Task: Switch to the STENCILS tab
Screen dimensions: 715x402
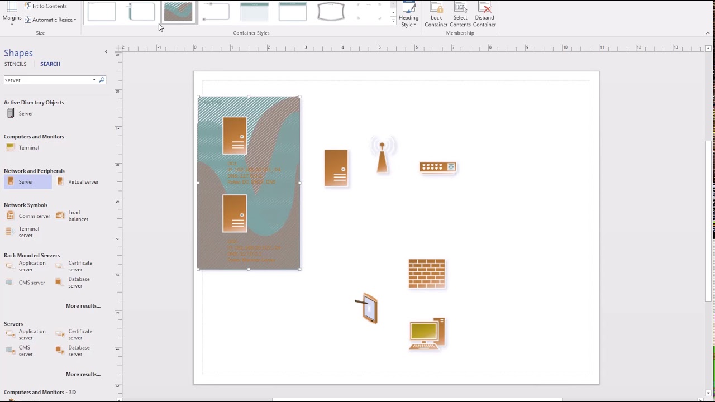Action: [x=15, y=64]
